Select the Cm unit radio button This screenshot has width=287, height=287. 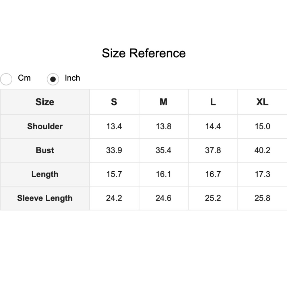coord(6,79)
